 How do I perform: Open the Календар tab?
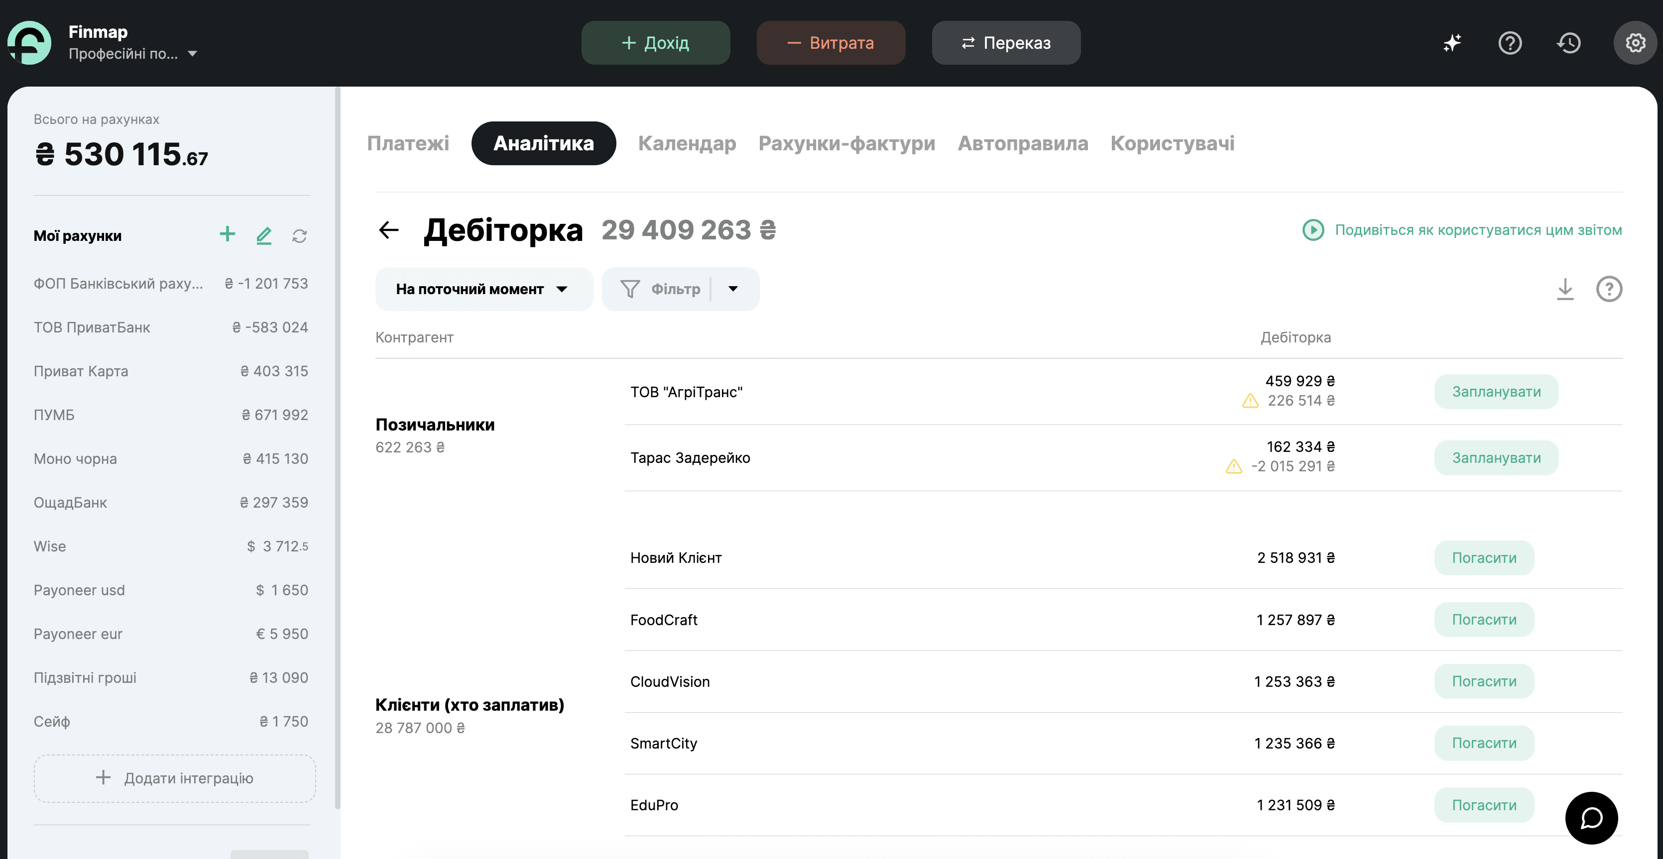(x=687, y=143)
